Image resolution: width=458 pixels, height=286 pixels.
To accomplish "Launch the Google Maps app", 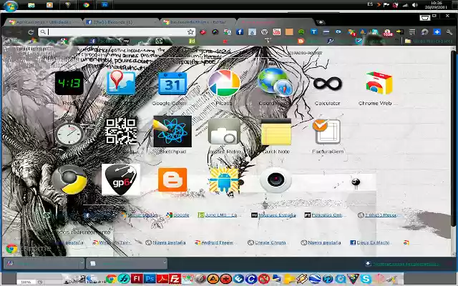I will pyautogui.click(x=121, y=83).
